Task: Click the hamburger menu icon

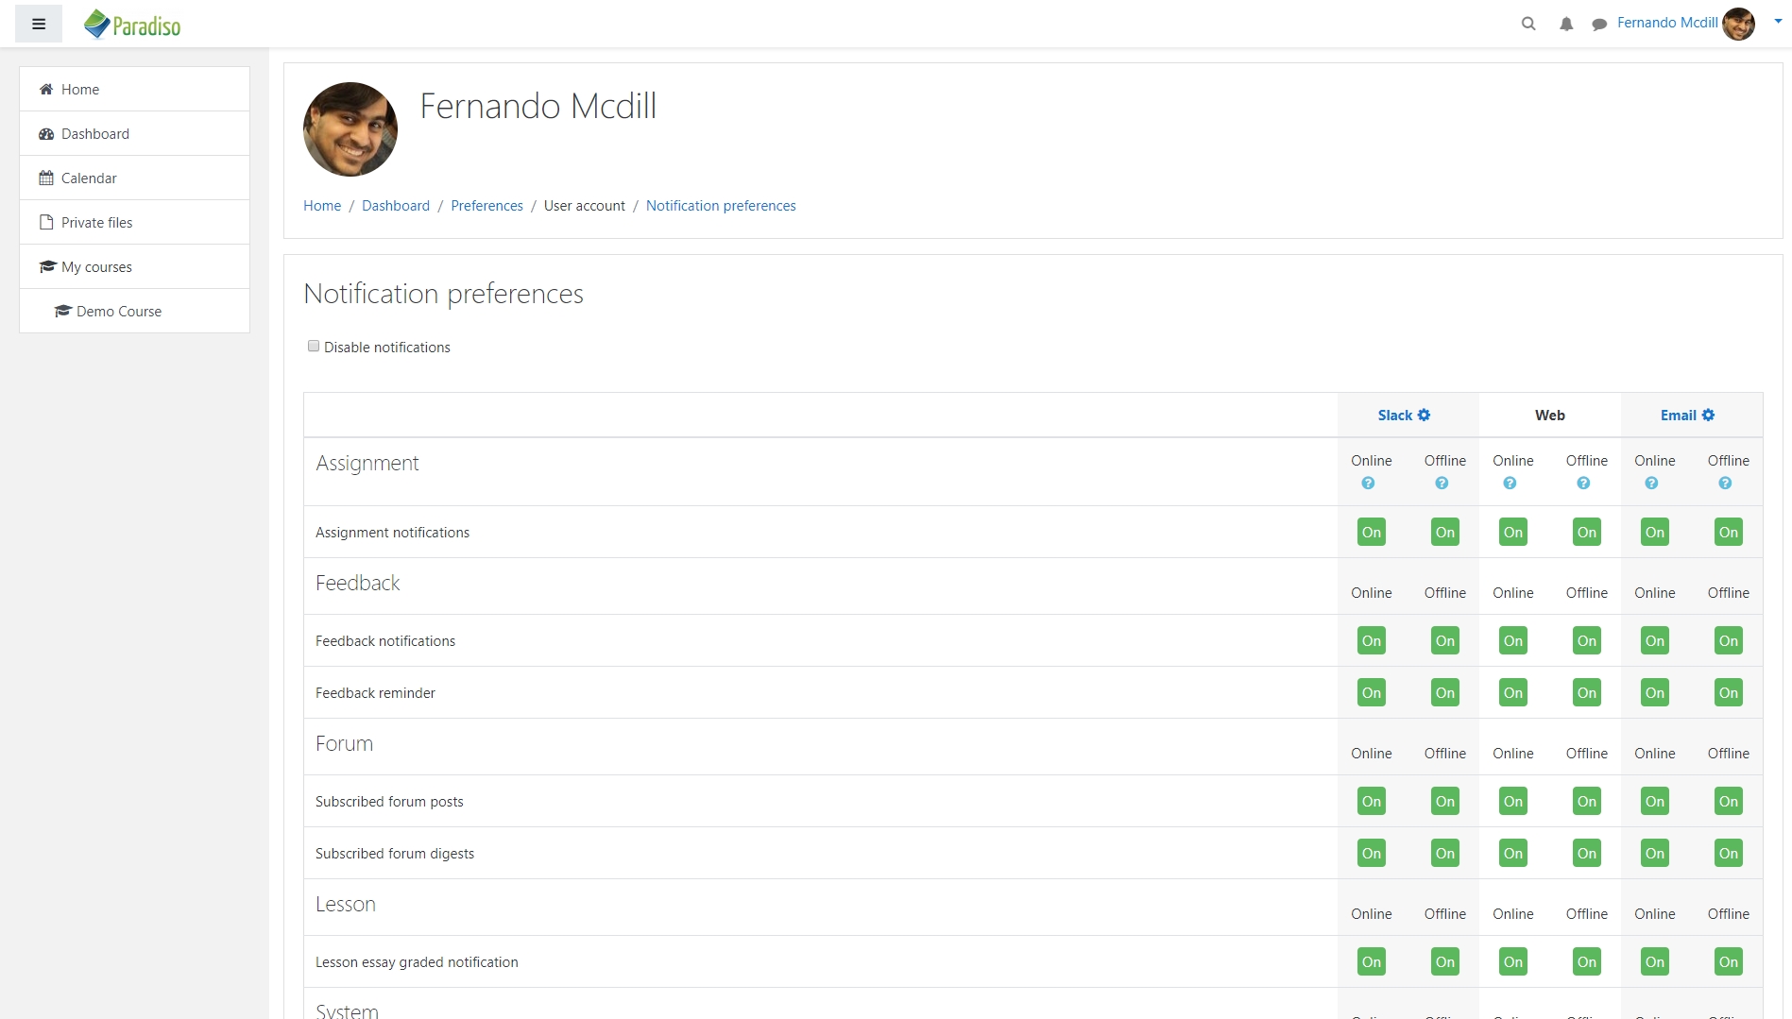Action: (39, 25)
